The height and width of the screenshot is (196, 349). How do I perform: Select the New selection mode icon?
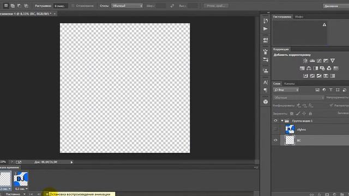[x=6, y=5]
